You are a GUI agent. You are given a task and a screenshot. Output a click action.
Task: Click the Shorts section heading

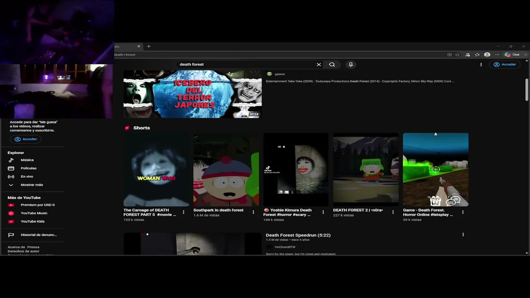point(142,128)
